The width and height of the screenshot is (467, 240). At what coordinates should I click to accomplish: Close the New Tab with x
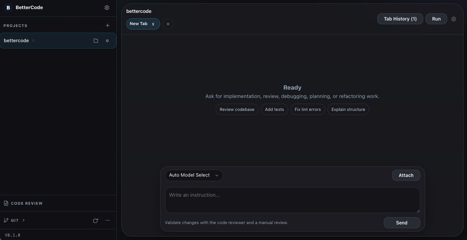153,24
